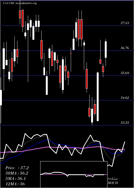Click the 53.55 price level label
The height and width of the screenshot is (188, 134).
point(125,123)
